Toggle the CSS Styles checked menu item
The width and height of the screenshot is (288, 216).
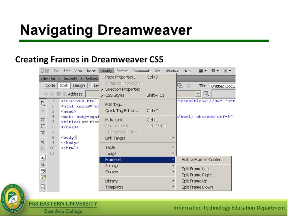(138, 95)
